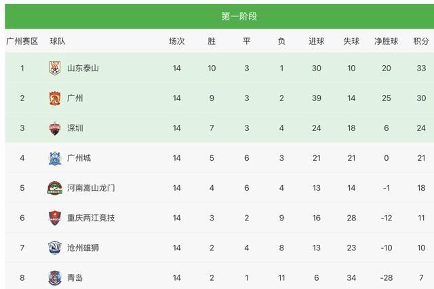Open the 深圳 team badge
The image size is (434, 289).
[55, 128]
